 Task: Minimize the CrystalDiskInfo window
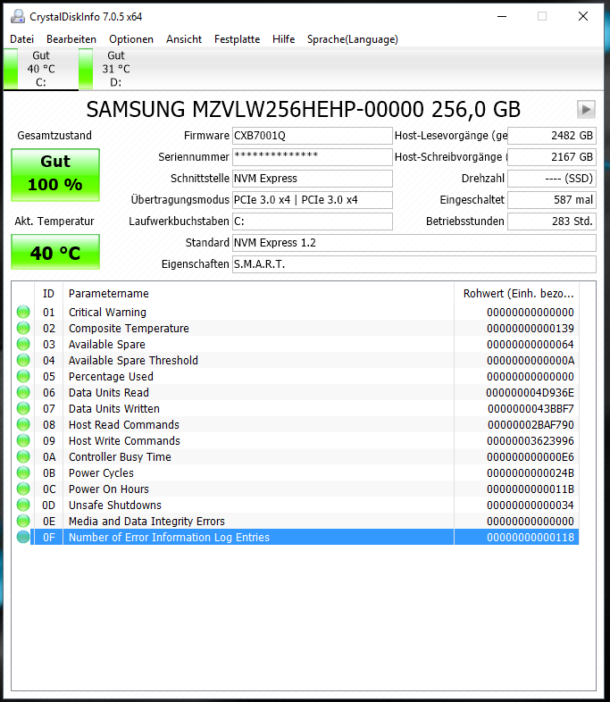[502, 17]
